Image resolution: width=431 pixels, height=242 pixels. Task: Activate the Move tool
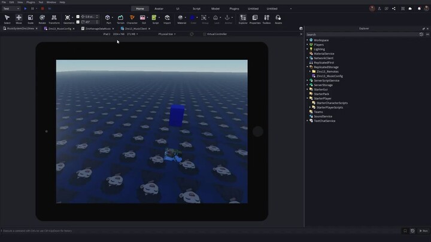pyautogui.click(x=19, y=19)
